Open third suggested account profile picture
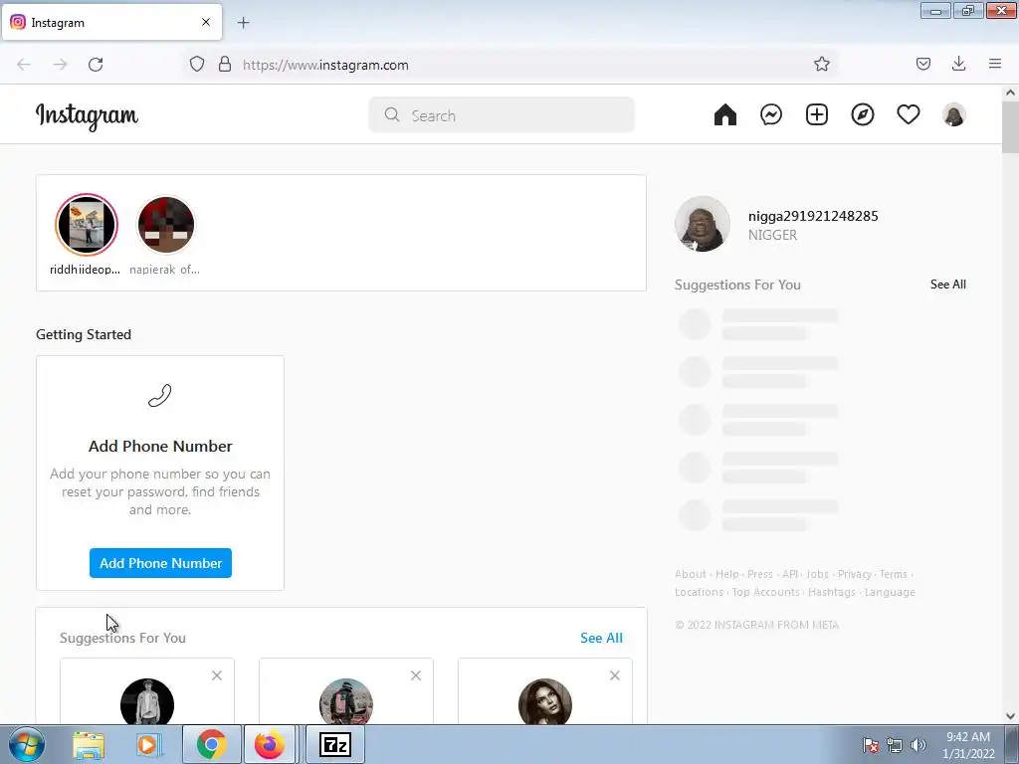Viewport: 1019px width, 764px height. [545, 701]
